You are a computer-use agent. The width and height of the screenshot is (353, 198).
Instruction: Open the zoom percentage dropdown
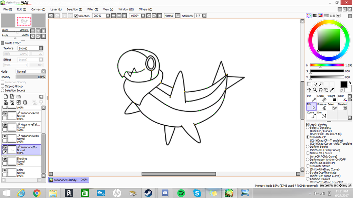[108, 16]
